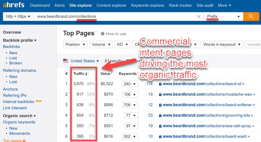The width and height of the screenshot is (261, 142).
Task: Click the lock icon beside the beard-softener URL
Action: coord(160,105)
